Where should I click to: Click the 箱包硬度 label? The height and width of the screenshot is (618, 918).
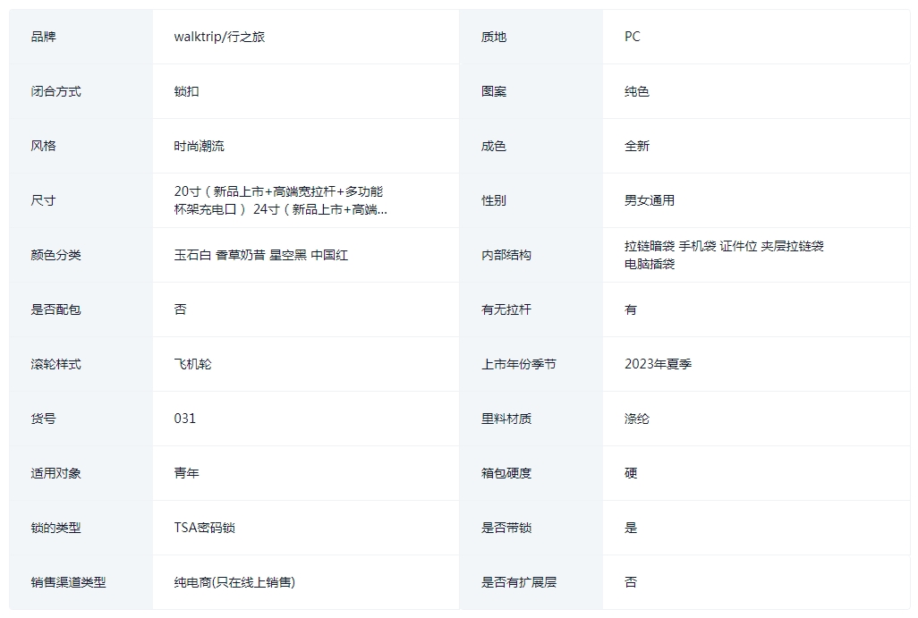pyautogui.click(x=506, y=473)
